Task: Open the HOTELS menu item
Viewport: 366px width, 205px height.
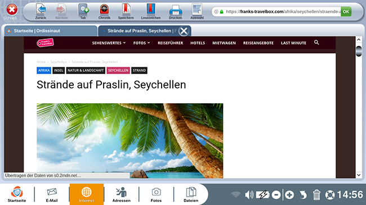Action: coord(198,43)
